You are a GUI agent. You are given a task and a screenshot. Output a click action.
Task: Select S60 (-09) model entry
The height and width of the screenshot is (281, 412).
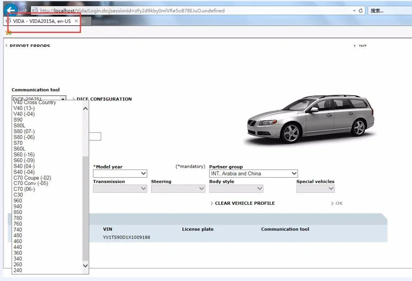pos(24,160)
